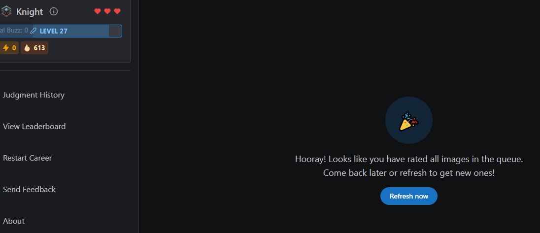Open Judgment History
This screenshot has height=233, width=540.
click(34, 95)
